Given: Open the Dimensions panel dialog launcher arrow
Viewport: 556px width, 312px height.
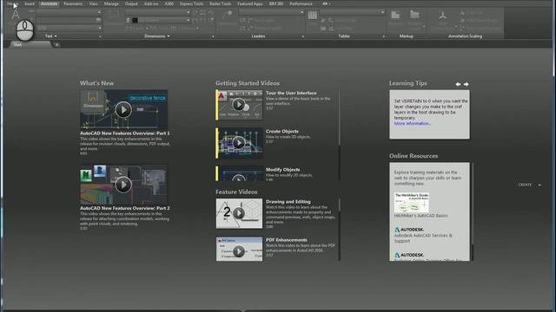Looking at the screenshot, I should tap(213, 36).
